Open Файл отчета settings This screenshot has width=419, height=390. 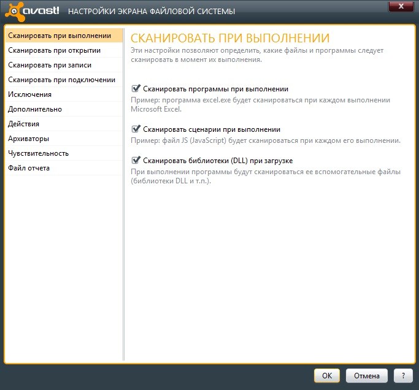64,168
